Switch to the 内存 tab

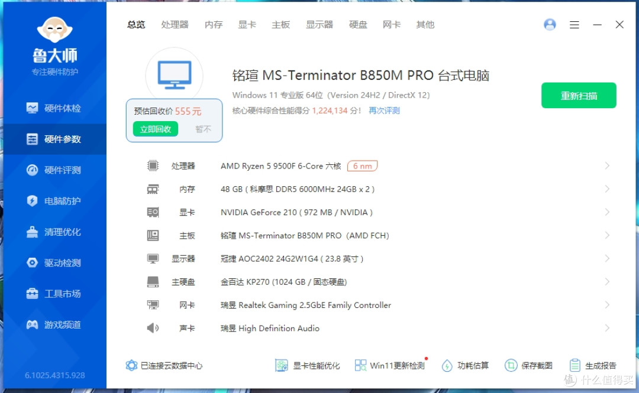214,24
